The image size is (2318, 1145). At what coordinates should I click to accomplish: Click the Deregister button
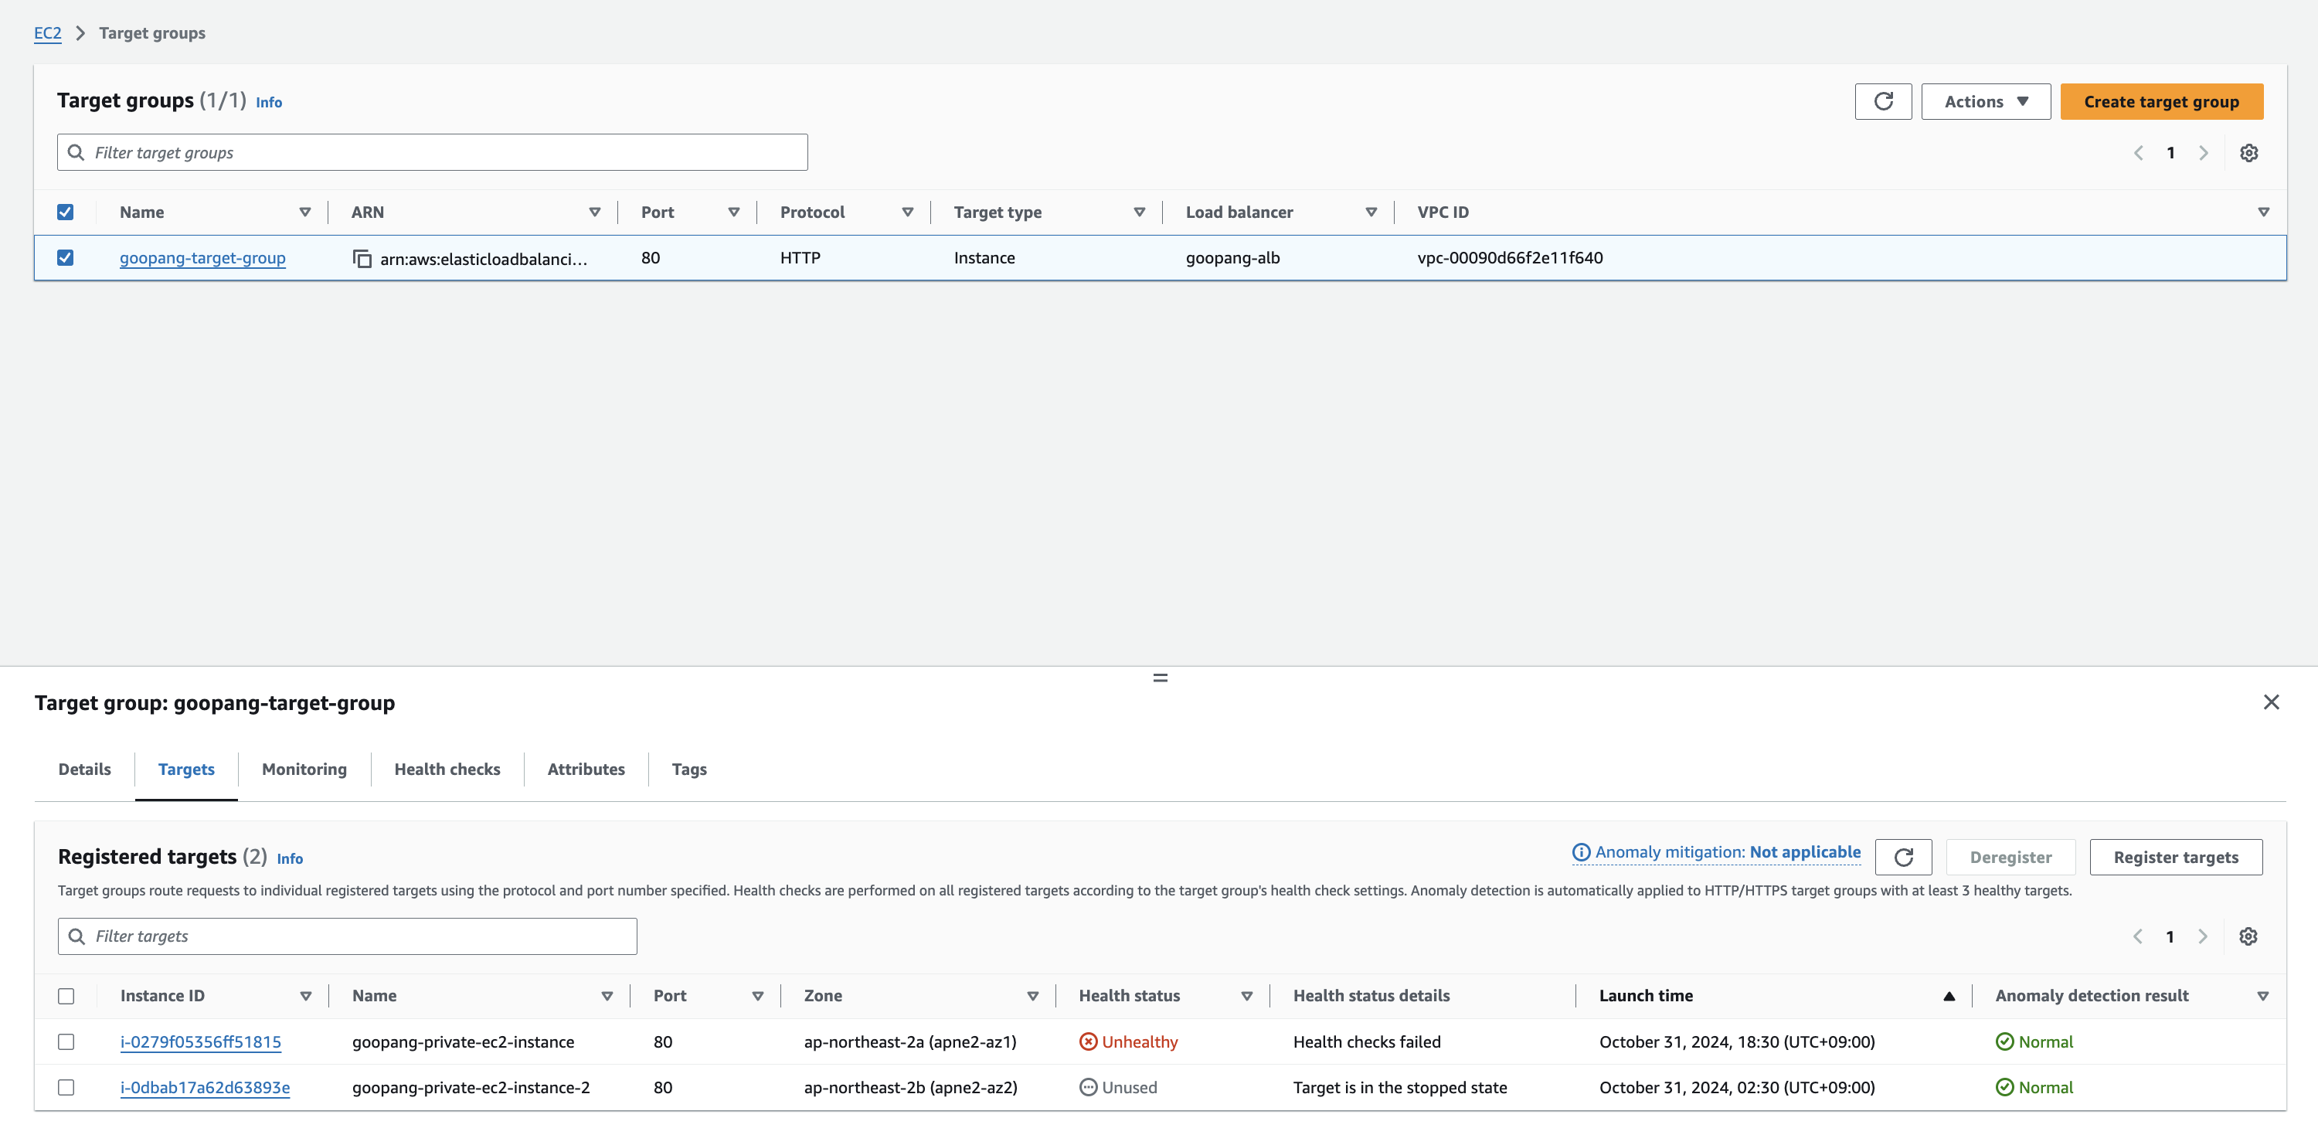click(2010, 857)
